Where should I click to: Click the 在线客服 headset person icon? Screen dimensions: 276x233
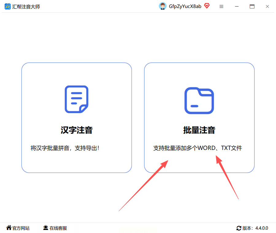pos(46,228)
